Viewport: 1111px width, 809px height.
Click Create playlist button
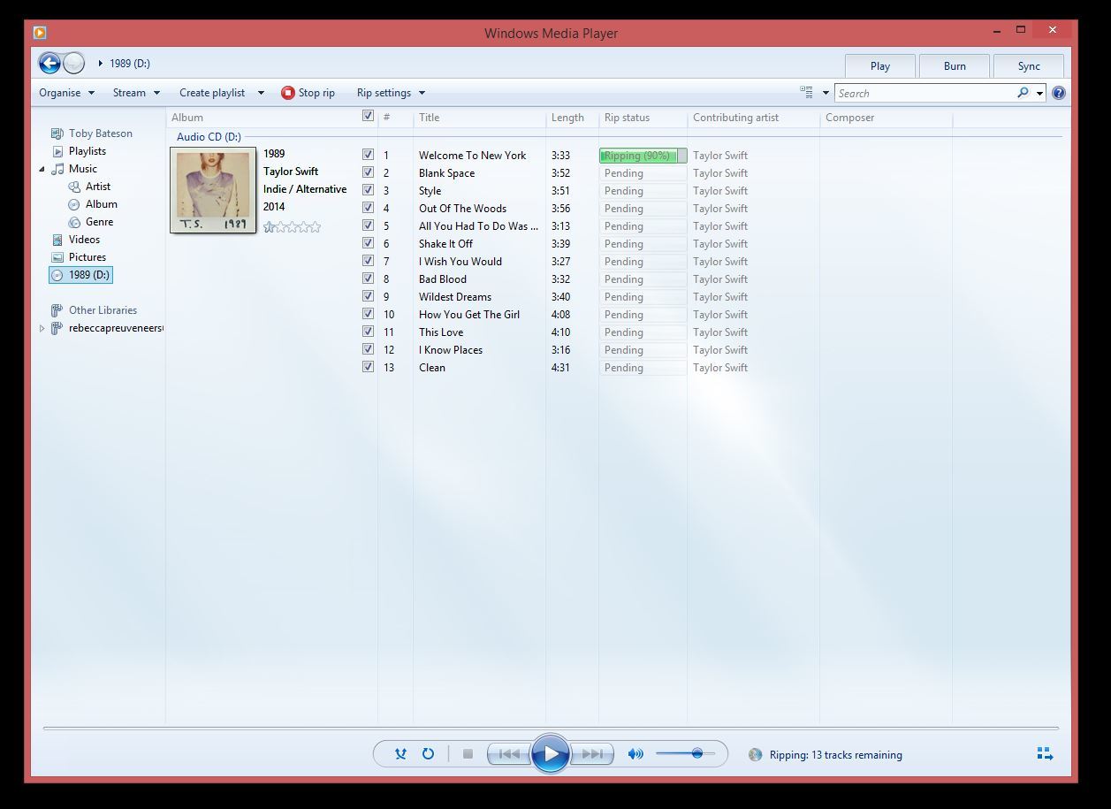[x=212, y=93]
